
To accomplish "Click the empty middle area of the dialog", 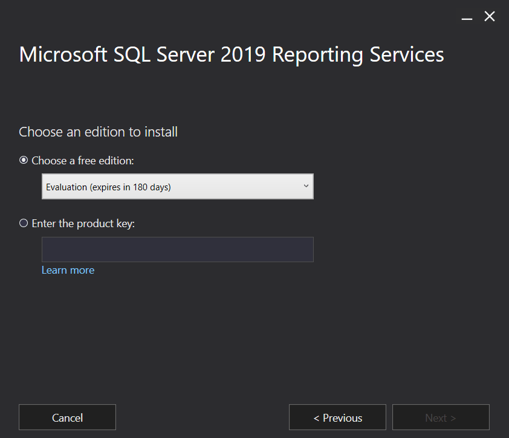I will tap(254, 338).
